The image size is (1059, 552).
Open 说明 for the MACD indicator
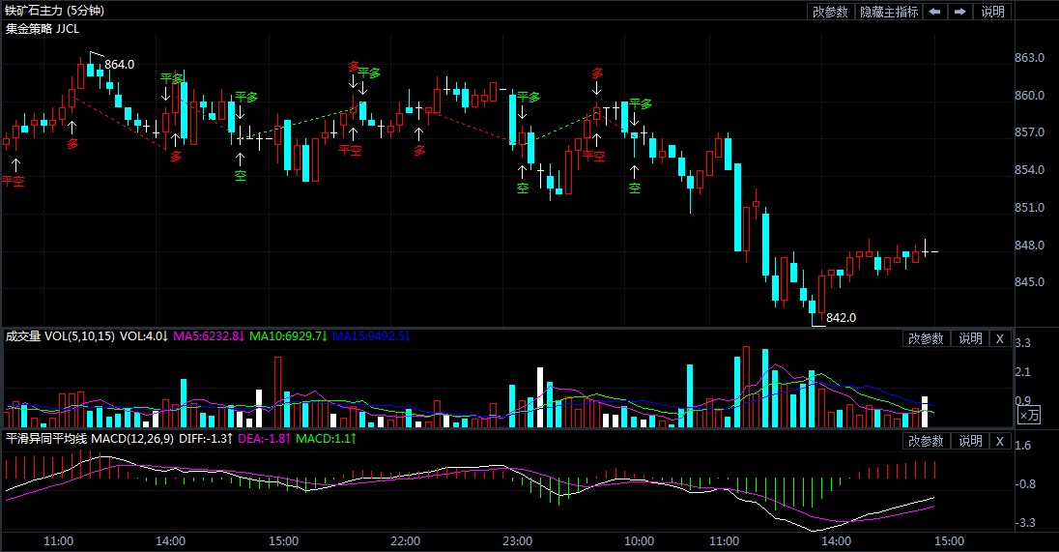[969, 441]
